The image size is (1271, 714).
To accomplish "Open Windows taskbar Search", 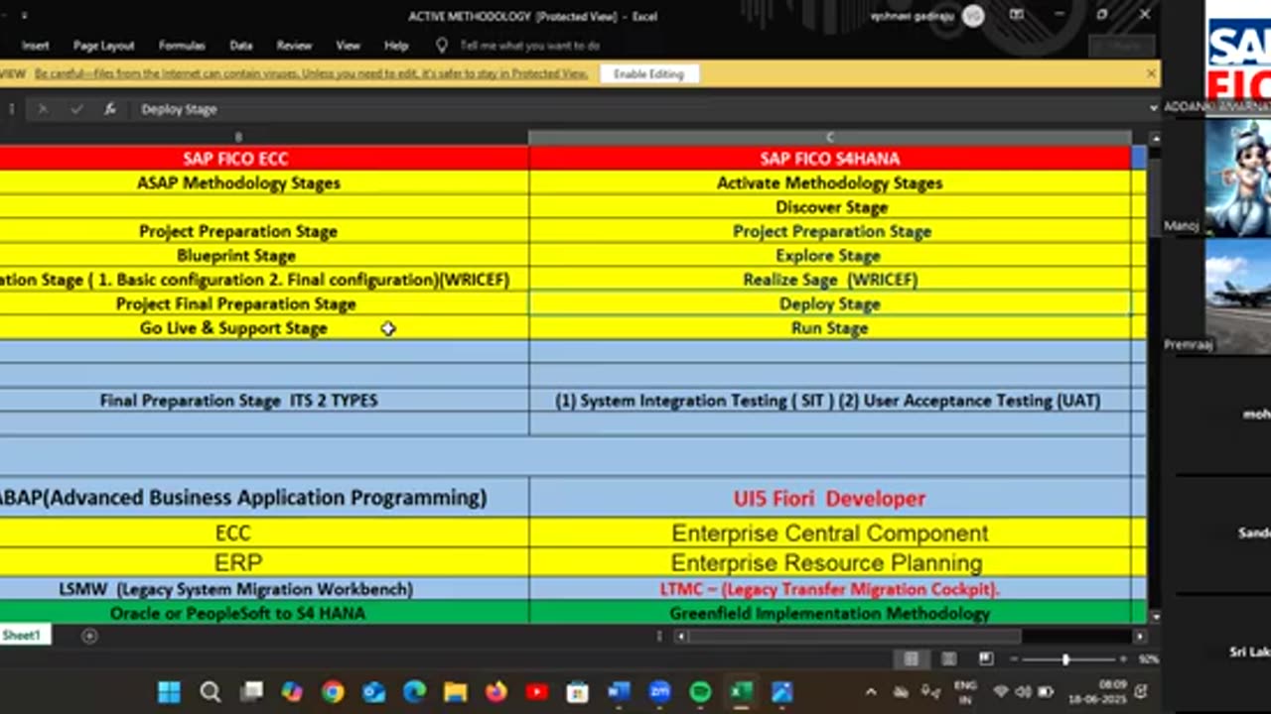I will [x=210, y=691].
